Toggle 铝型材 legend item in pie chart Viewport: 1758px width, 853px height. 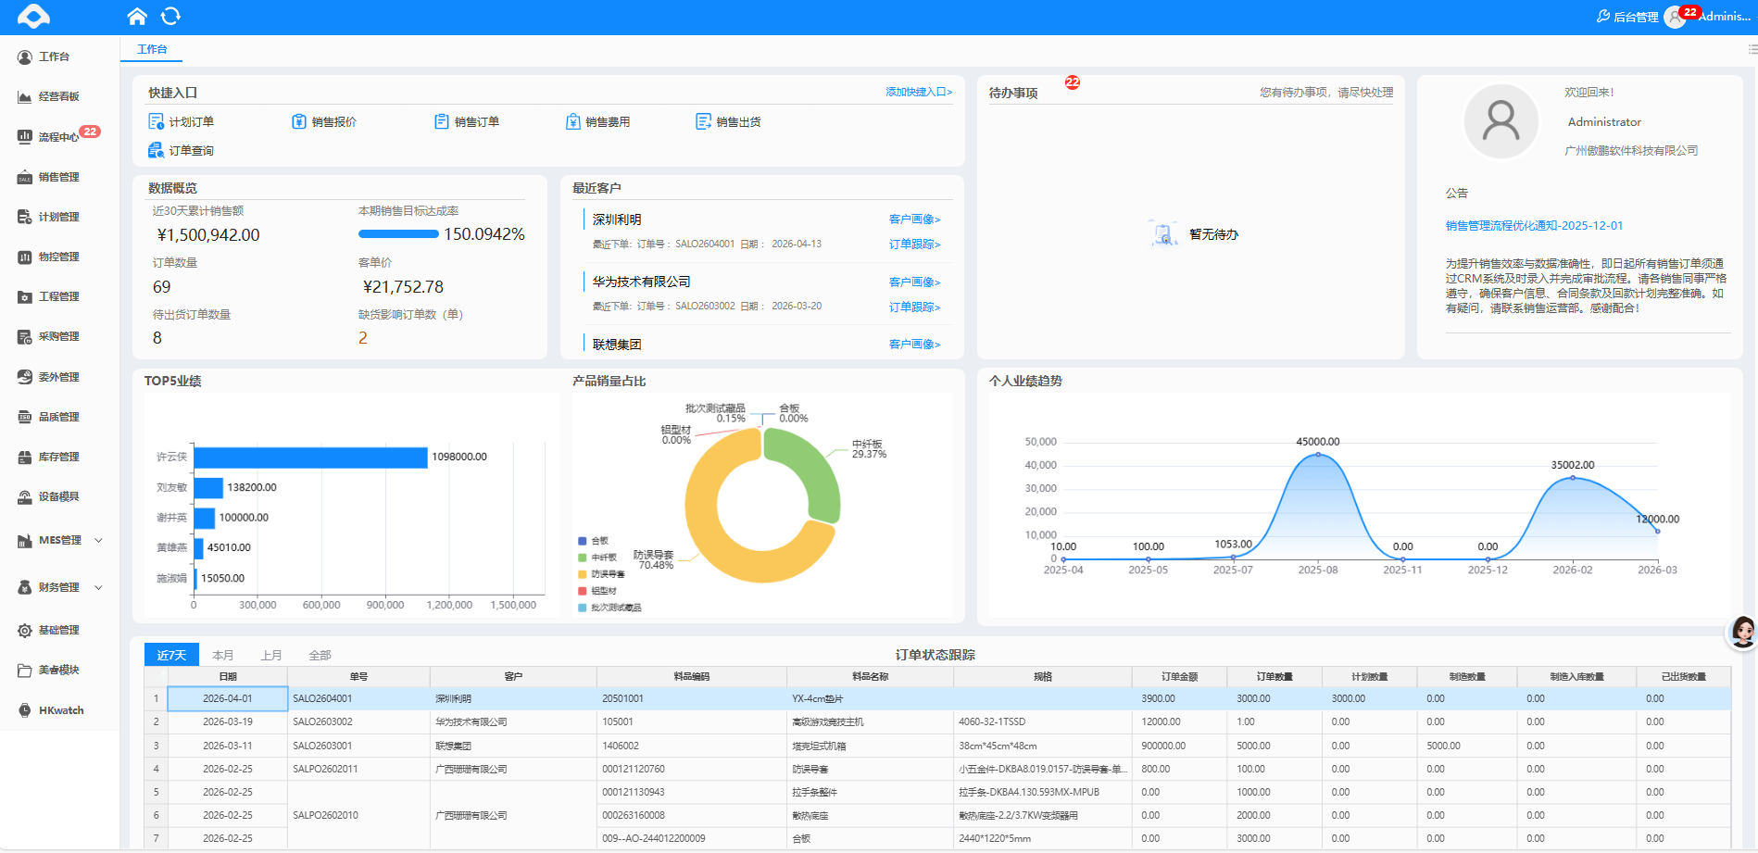(x=597, y=591)
